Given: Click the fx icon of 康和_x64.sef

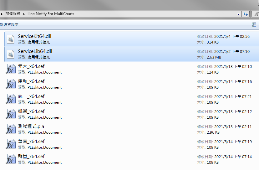Looking at the screenshot, I should (x=11, y=84).
